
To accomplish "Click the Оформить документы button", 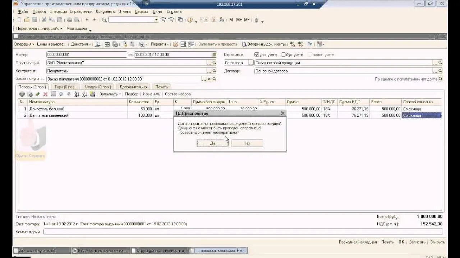I will [264, 44].
